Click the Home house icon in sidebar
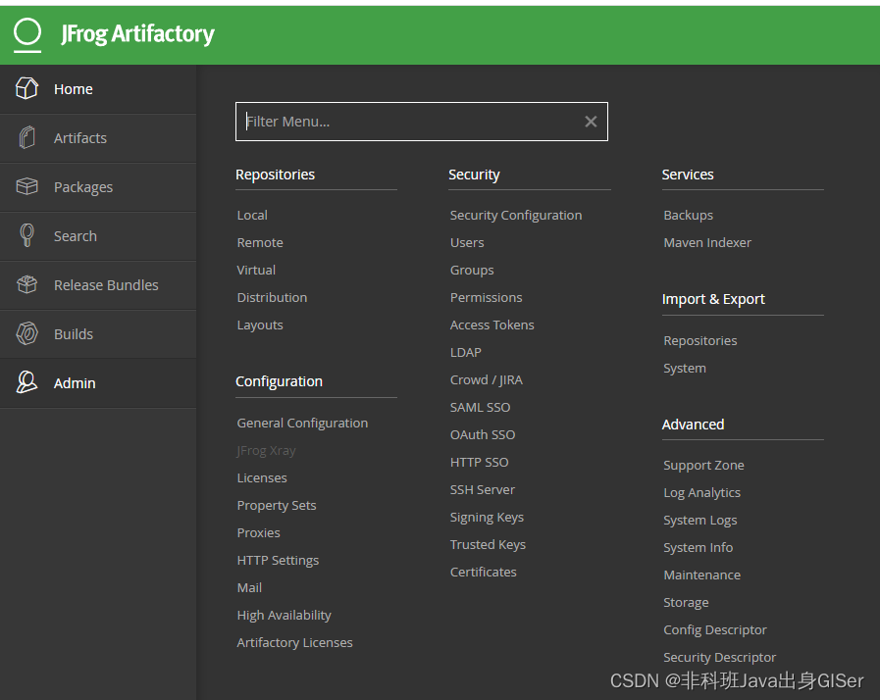The width and height of the screenshot is (880, 700). point(26,88)
